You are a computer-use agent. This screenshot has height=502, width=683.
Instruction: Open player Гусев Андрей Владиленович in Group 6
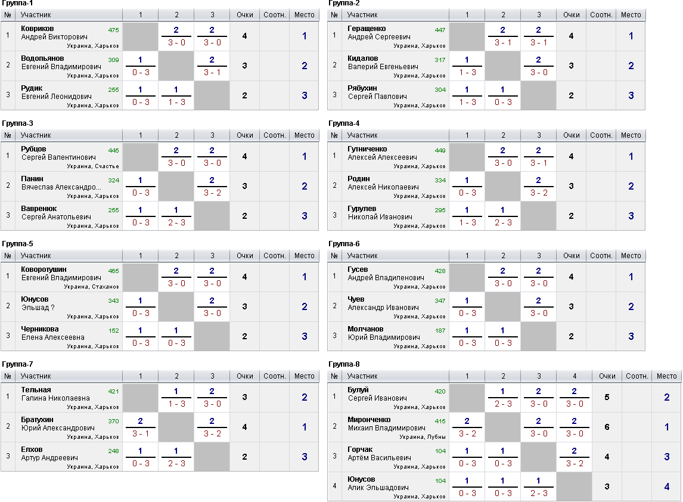386,273
